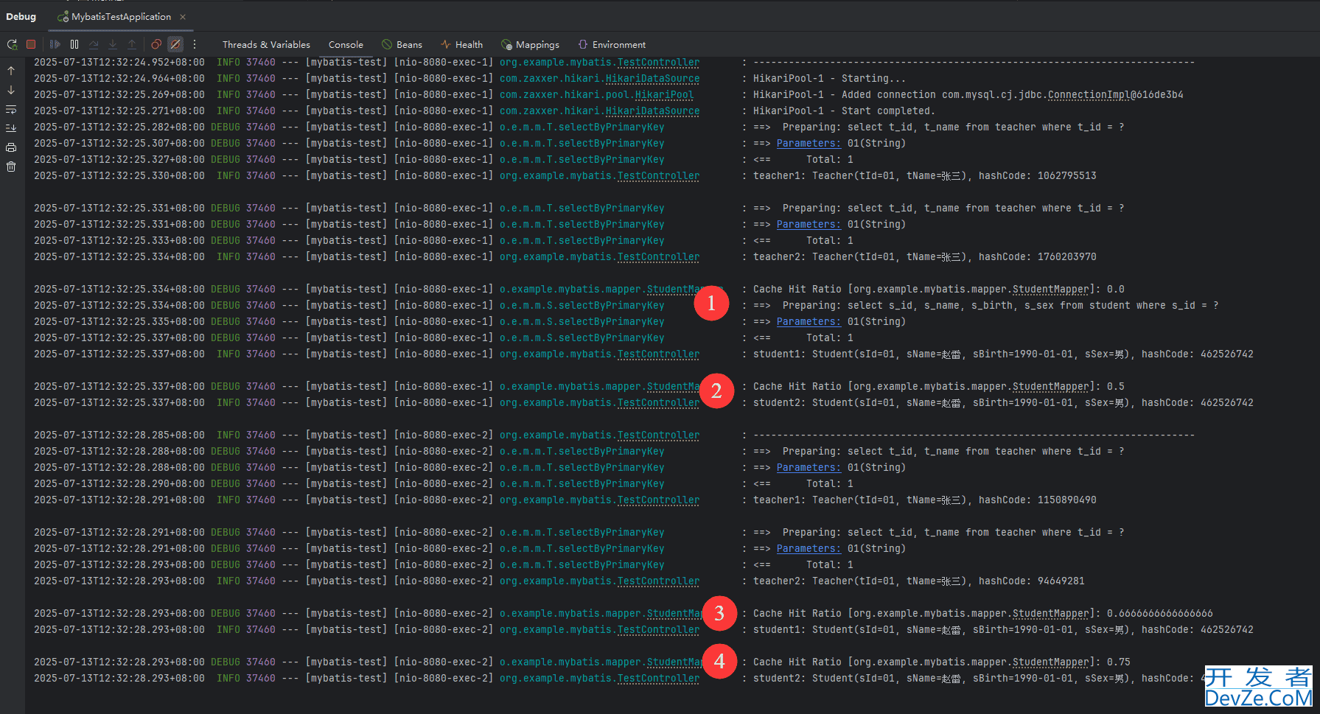Open the View Breakpoints icon
The height and width of the screenshot is (714, 1320).
[156, 44]
